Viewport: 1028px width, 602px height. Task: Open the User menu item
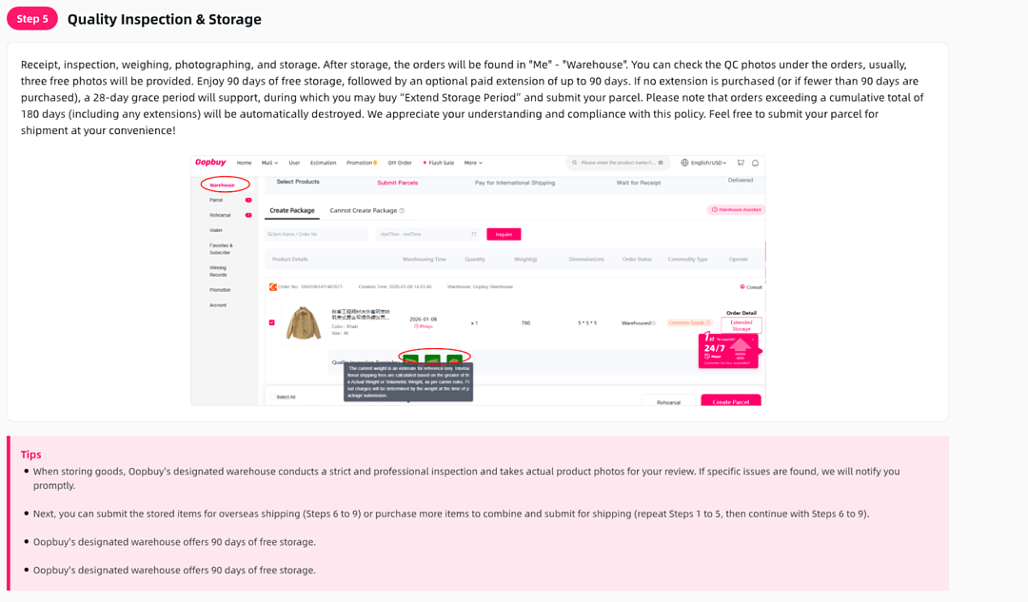(294, 163)
